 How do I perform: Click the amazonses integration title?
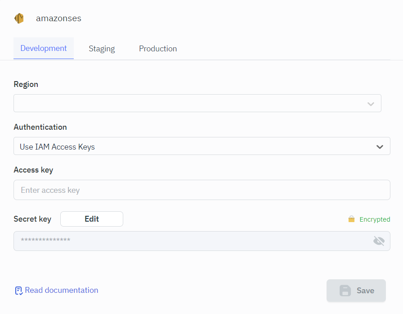click(58, 18)
